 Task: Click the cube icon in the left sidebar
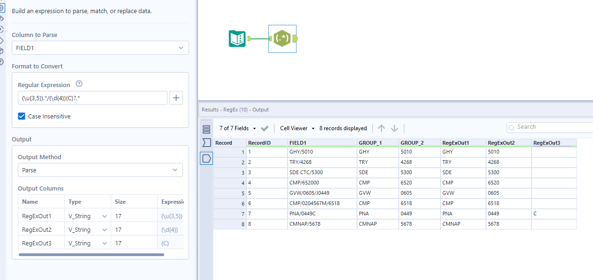[x=4, y=50]
